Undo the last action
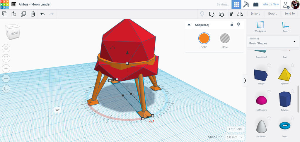This screenshot has height=142, width=300. (42, 14)
